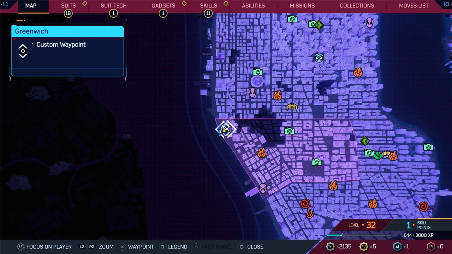Select the red spiral icon at the far right
This screenshot has width=452, height=254.
[x=423, y=206]
